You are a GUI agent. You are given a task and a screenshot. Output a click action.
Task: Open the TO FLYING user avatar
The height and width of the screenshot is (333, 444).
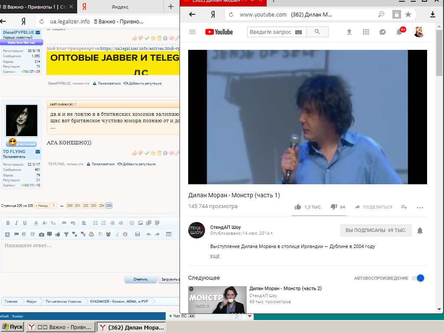pyautogui.click(x=22, y=121)
